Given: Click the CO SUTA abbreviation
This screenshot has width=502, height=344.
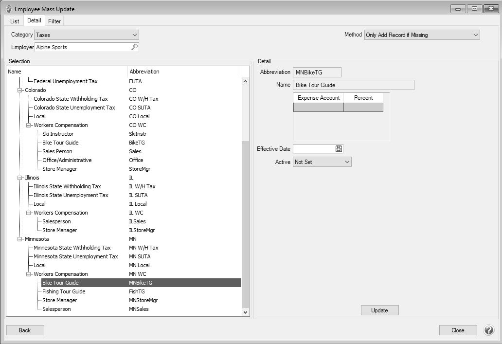Looking at the screenshot, I should (140, 108).
